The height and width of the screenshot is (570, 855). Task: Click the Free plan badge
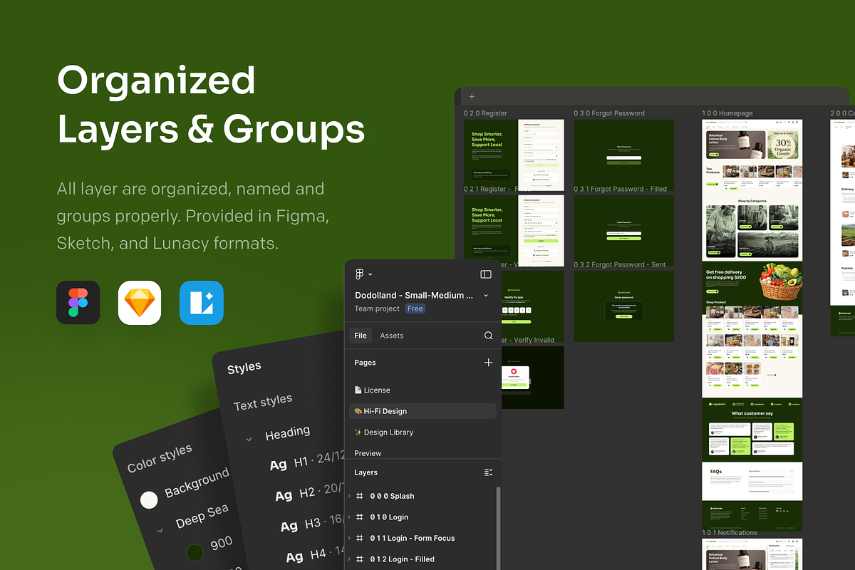coord(415,309)
